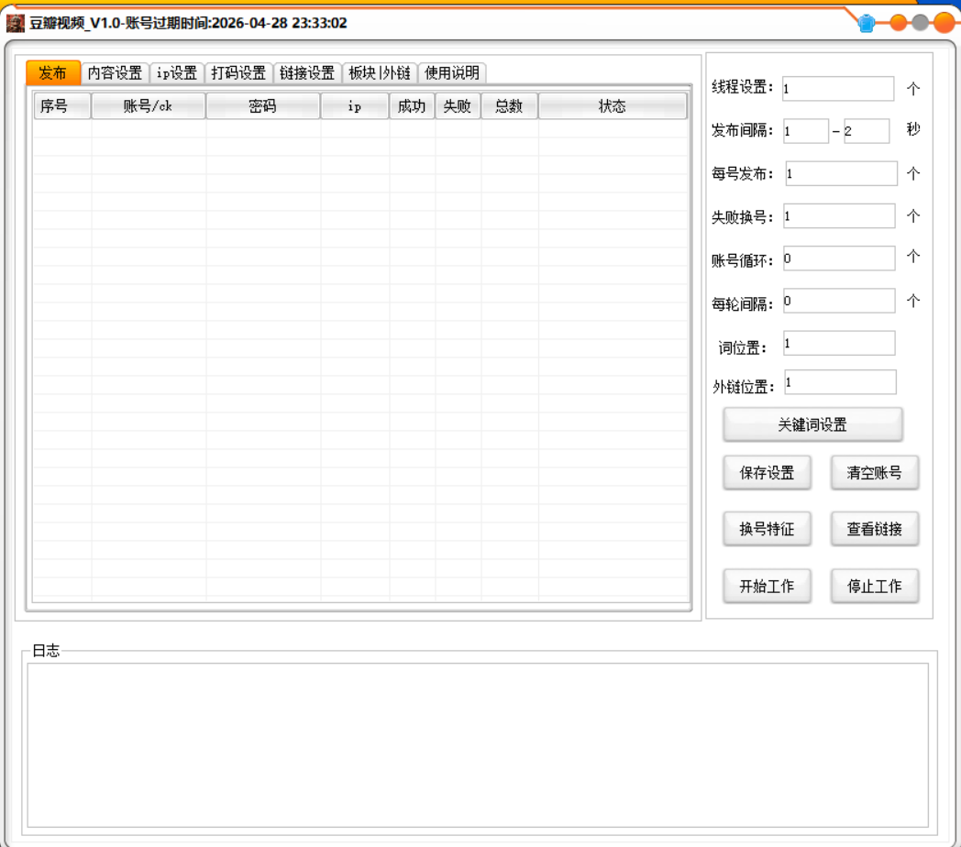This screenshot has width=961, height=847.
Task: Click 开始工作 to start
Action: coord(767,586)
